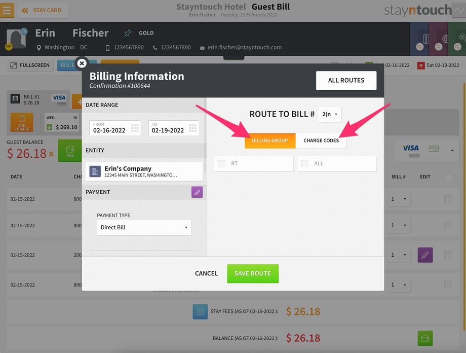
Task: Open calendar for From date
Action: [135, 128]
